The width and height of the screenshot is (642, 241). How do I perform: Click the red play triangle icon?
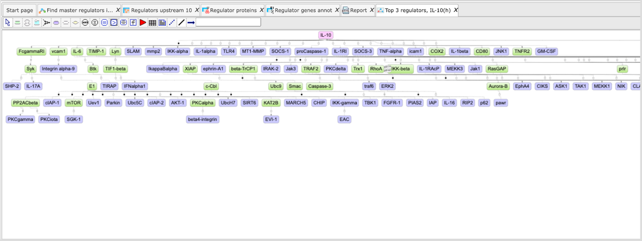point(143,23)
